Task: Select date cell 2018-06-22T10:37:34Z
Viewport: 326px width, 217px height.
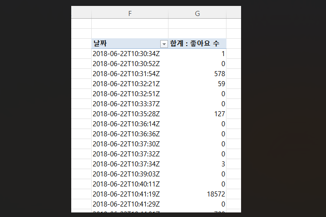Action: [x=126, y=164]
